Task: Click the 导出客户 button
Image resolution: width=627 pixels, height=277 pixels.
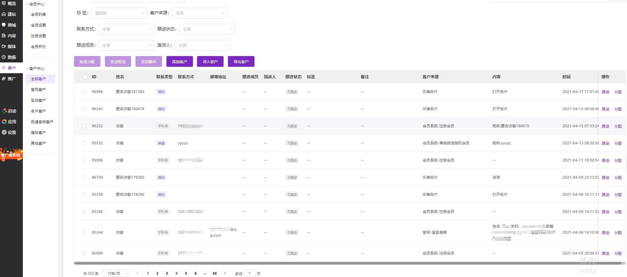Action: (241, 62)
